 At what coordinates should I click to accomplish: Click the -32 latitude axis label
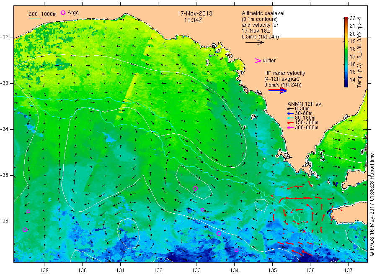tap(4, 38)
